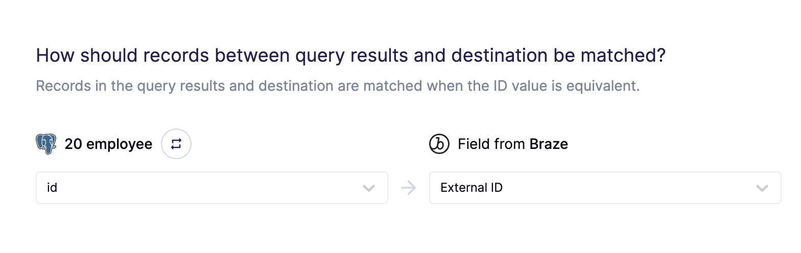The width and height of the screenshot is (801, 253).
Task: Focus the empty area inside the External ID combo box
Action: point(628,188)
